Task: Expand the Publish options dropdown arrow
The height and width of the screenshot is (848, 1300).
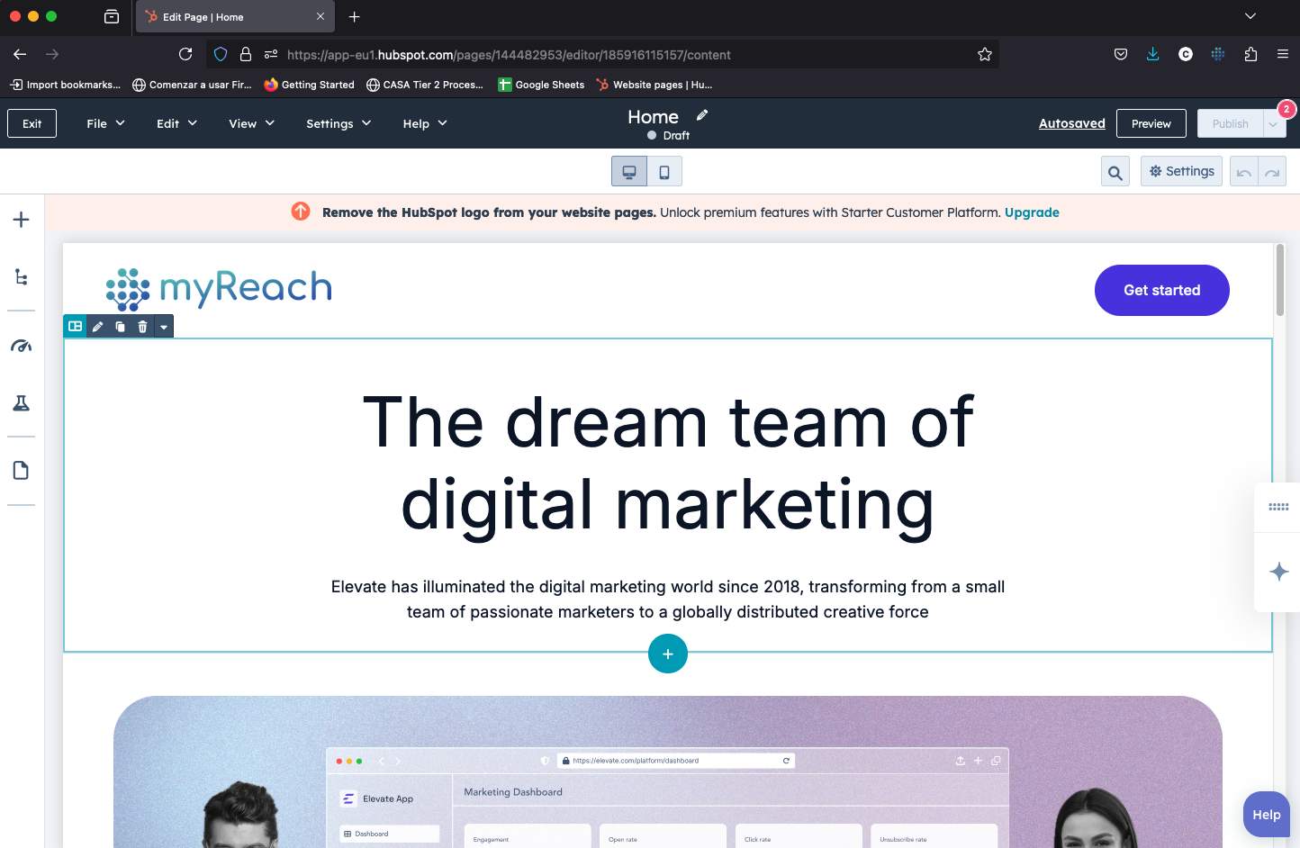Action: [x=1274, y=124]
